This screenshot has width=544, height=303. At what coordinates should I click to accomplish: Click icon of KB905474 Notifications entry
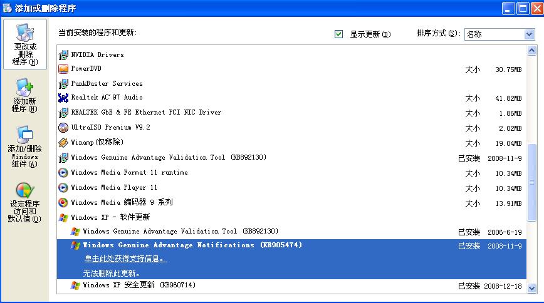(75, 245)
